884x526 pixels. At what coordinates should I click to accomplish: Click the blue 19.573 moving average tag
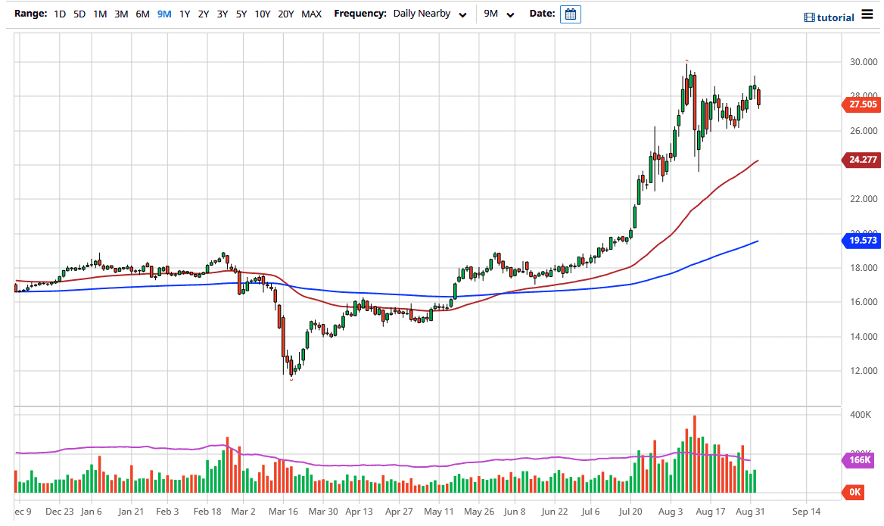coord(861,241)
